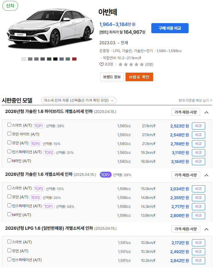Click the filled purple TOP2 badge
This screenshot has height=268, width=217.
(105, 175)
